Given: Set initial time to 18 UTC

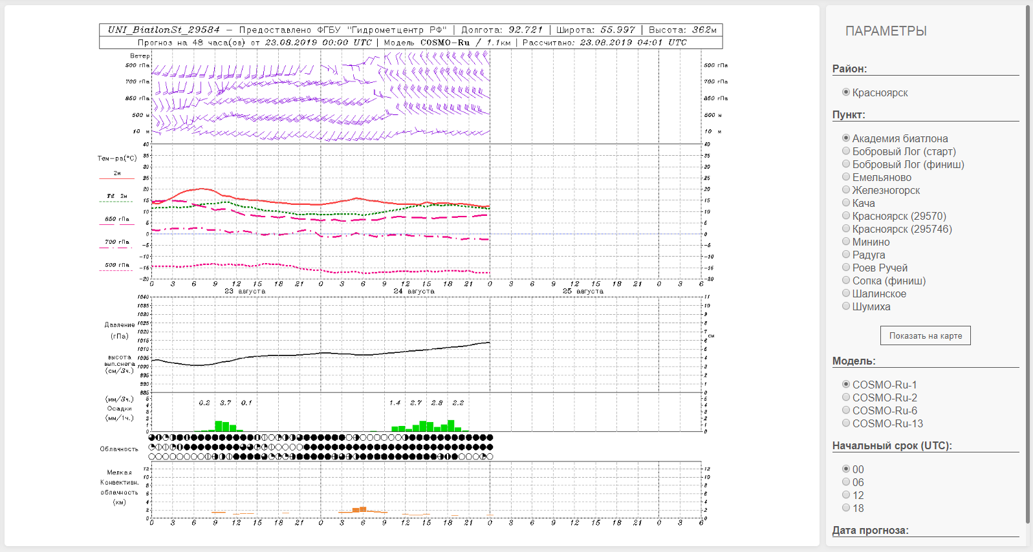Looking at the screenshot, I should point(846,508).
